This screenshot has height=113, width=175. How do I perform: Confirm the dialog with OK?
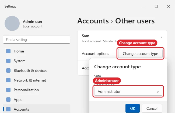coord(132,108)
